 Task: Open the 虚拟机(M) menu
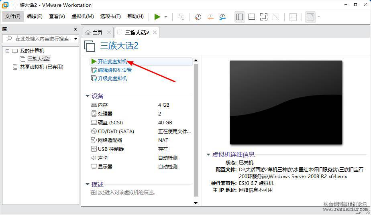pyautogui.click(x=82, y=16)
